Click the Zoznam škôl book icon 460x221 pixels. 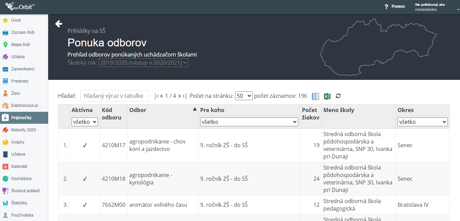pyautogui.click(x=5, y=32)
